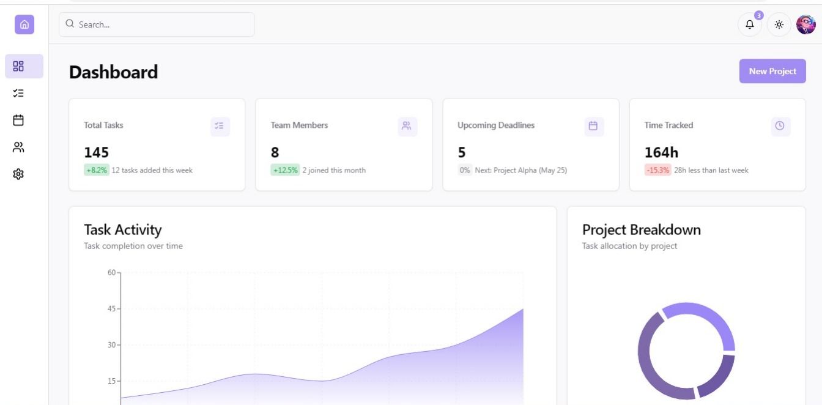Open the calendar icon in sidebar
The height and width of the screenshot is (405, 822).
[18, 120]
